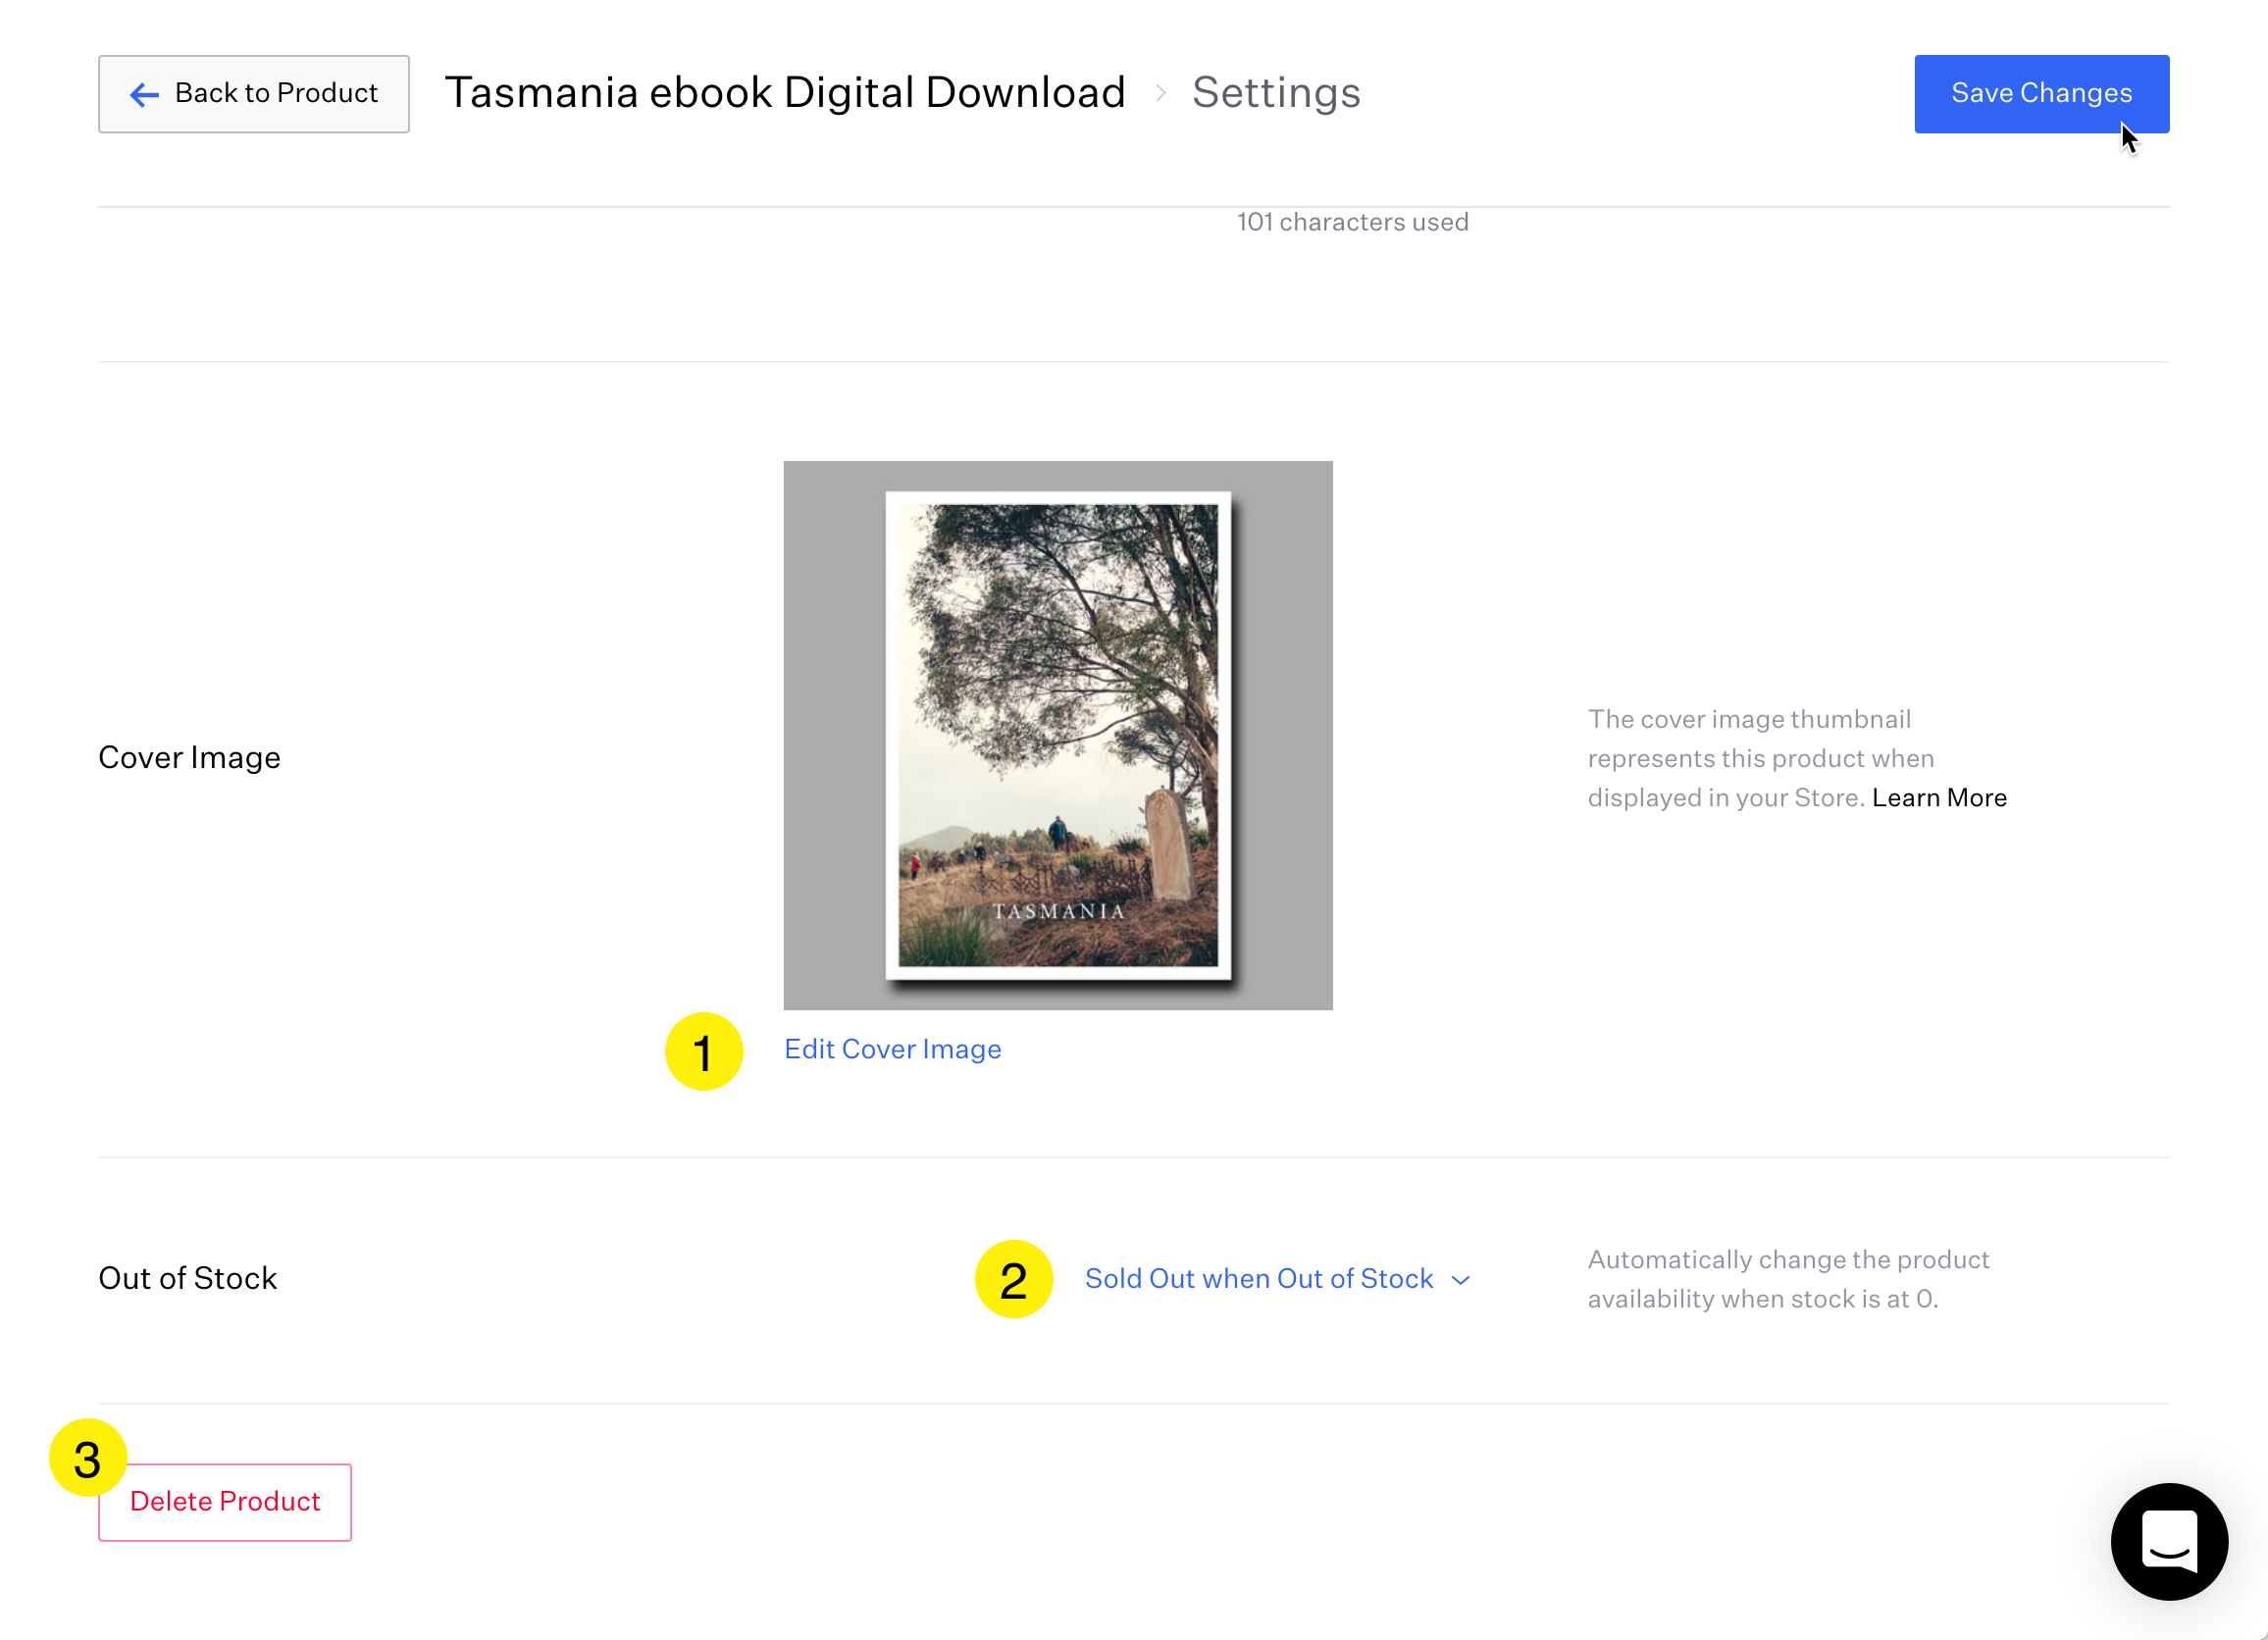Open the Edit Cover Image link
This screenshot has height=1640, width=2268.
pyautogui.click(x=892, y=1049)
